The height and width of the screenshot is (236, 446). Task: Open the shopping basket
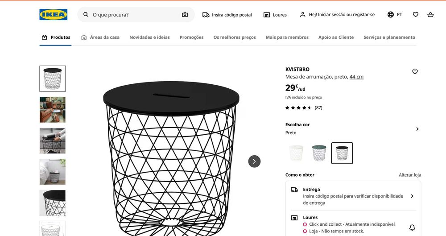pyautogui.click(x=430, y=15)
